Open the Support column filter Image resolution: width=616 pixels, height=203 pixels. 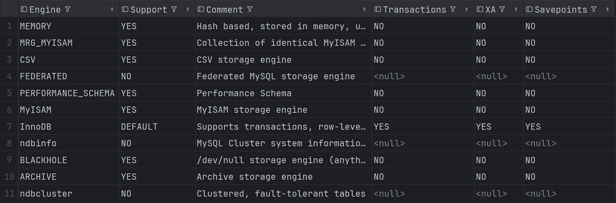click(x=174, y=10)
